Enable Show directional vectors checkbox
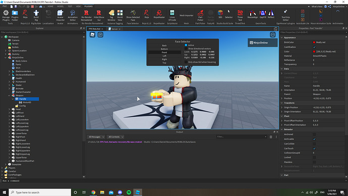This screenshot has width=348, height=196. 186,48
